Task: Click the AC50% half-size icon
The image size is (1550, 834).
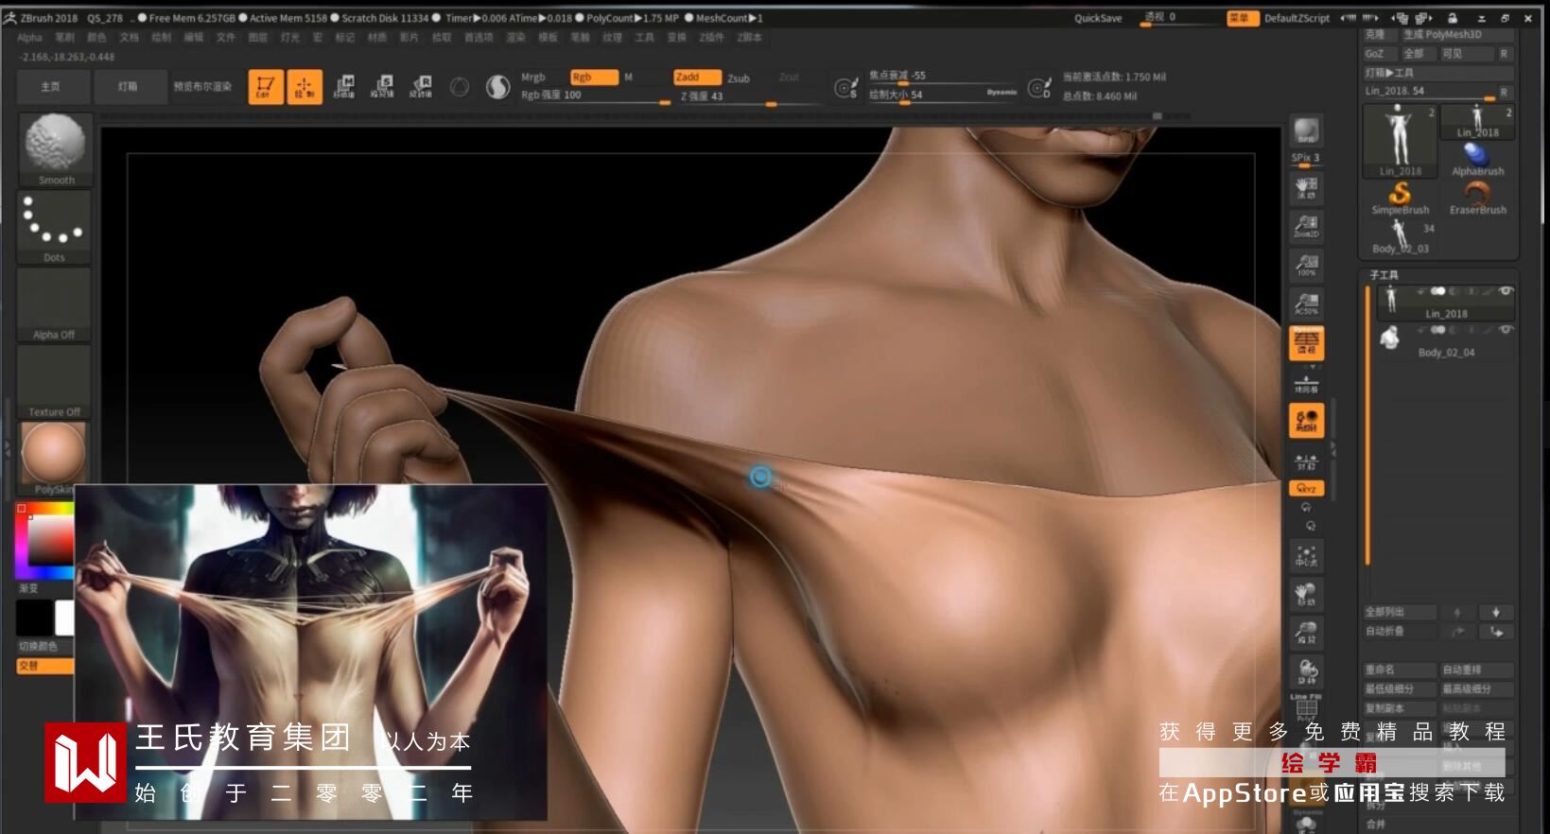Action: 1306,304
